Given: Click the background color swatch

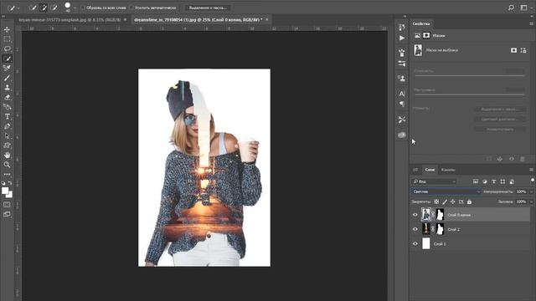Looking at the screenshot, I should pyautogui.click(x=10, y=196).
